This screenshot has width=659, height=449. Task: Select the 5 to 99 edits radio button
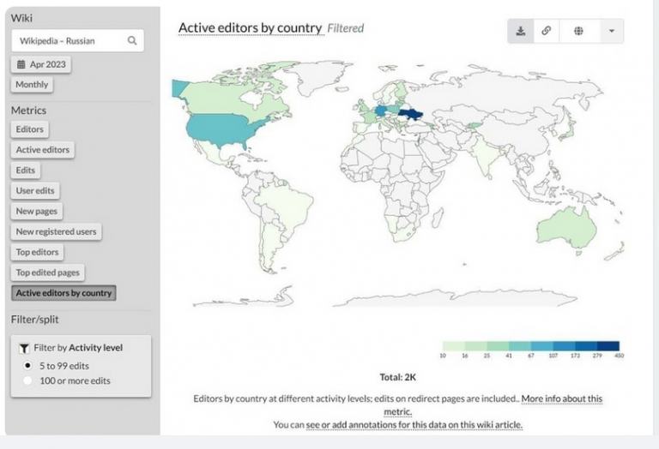pos(27,365)
